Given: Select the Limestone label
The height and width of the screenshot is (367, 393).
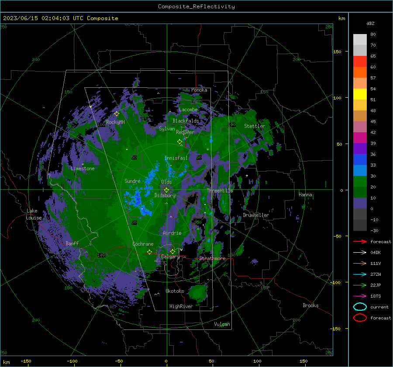Looking at the screenshot, I should (x=83, y=168).
